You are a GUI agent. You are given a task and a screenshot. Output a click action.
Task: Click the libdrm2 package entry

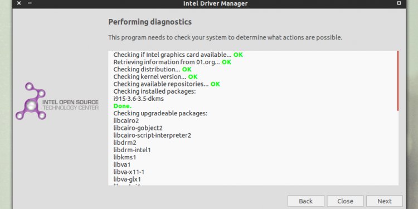pos(125,143)
